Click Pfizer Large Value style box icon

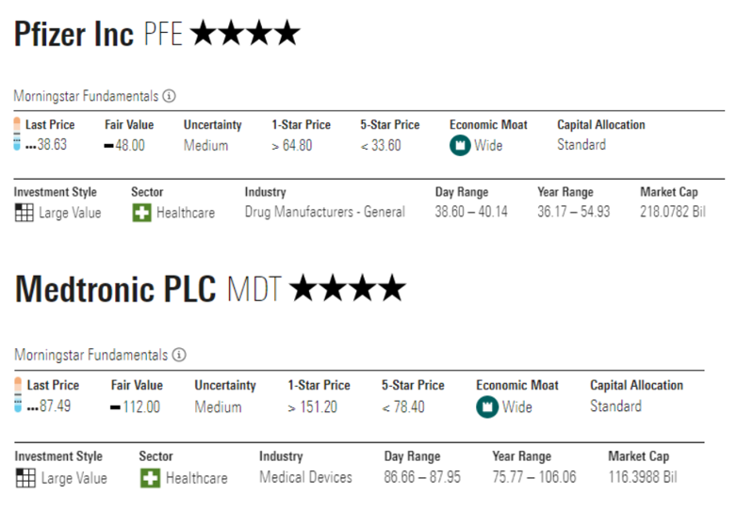click(25, 213)
